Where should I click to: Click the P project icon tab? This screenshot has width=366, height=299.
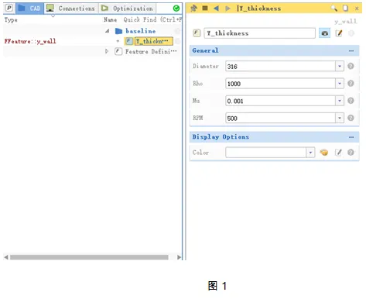click(x=9, y=8)
